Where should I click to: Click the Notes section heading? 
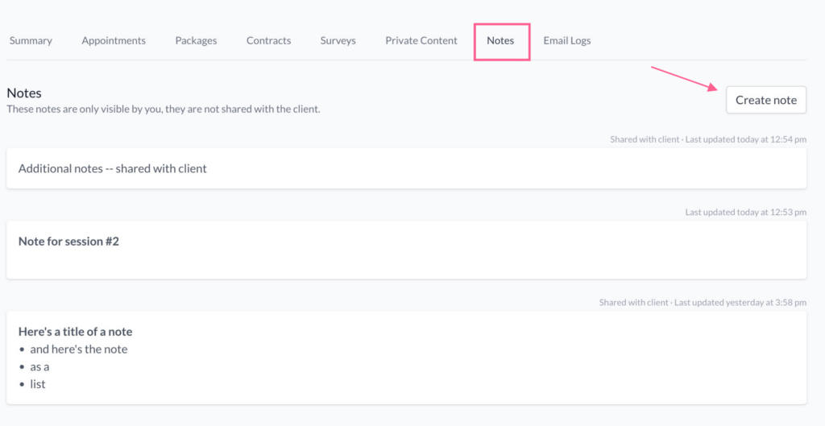coord(24,93)
